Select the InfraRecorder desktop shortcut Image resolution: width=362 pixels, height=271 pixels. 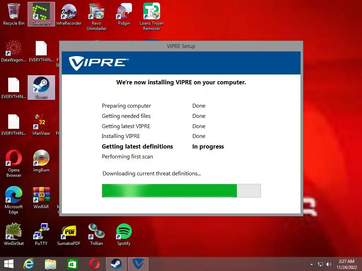click(69, 14)
